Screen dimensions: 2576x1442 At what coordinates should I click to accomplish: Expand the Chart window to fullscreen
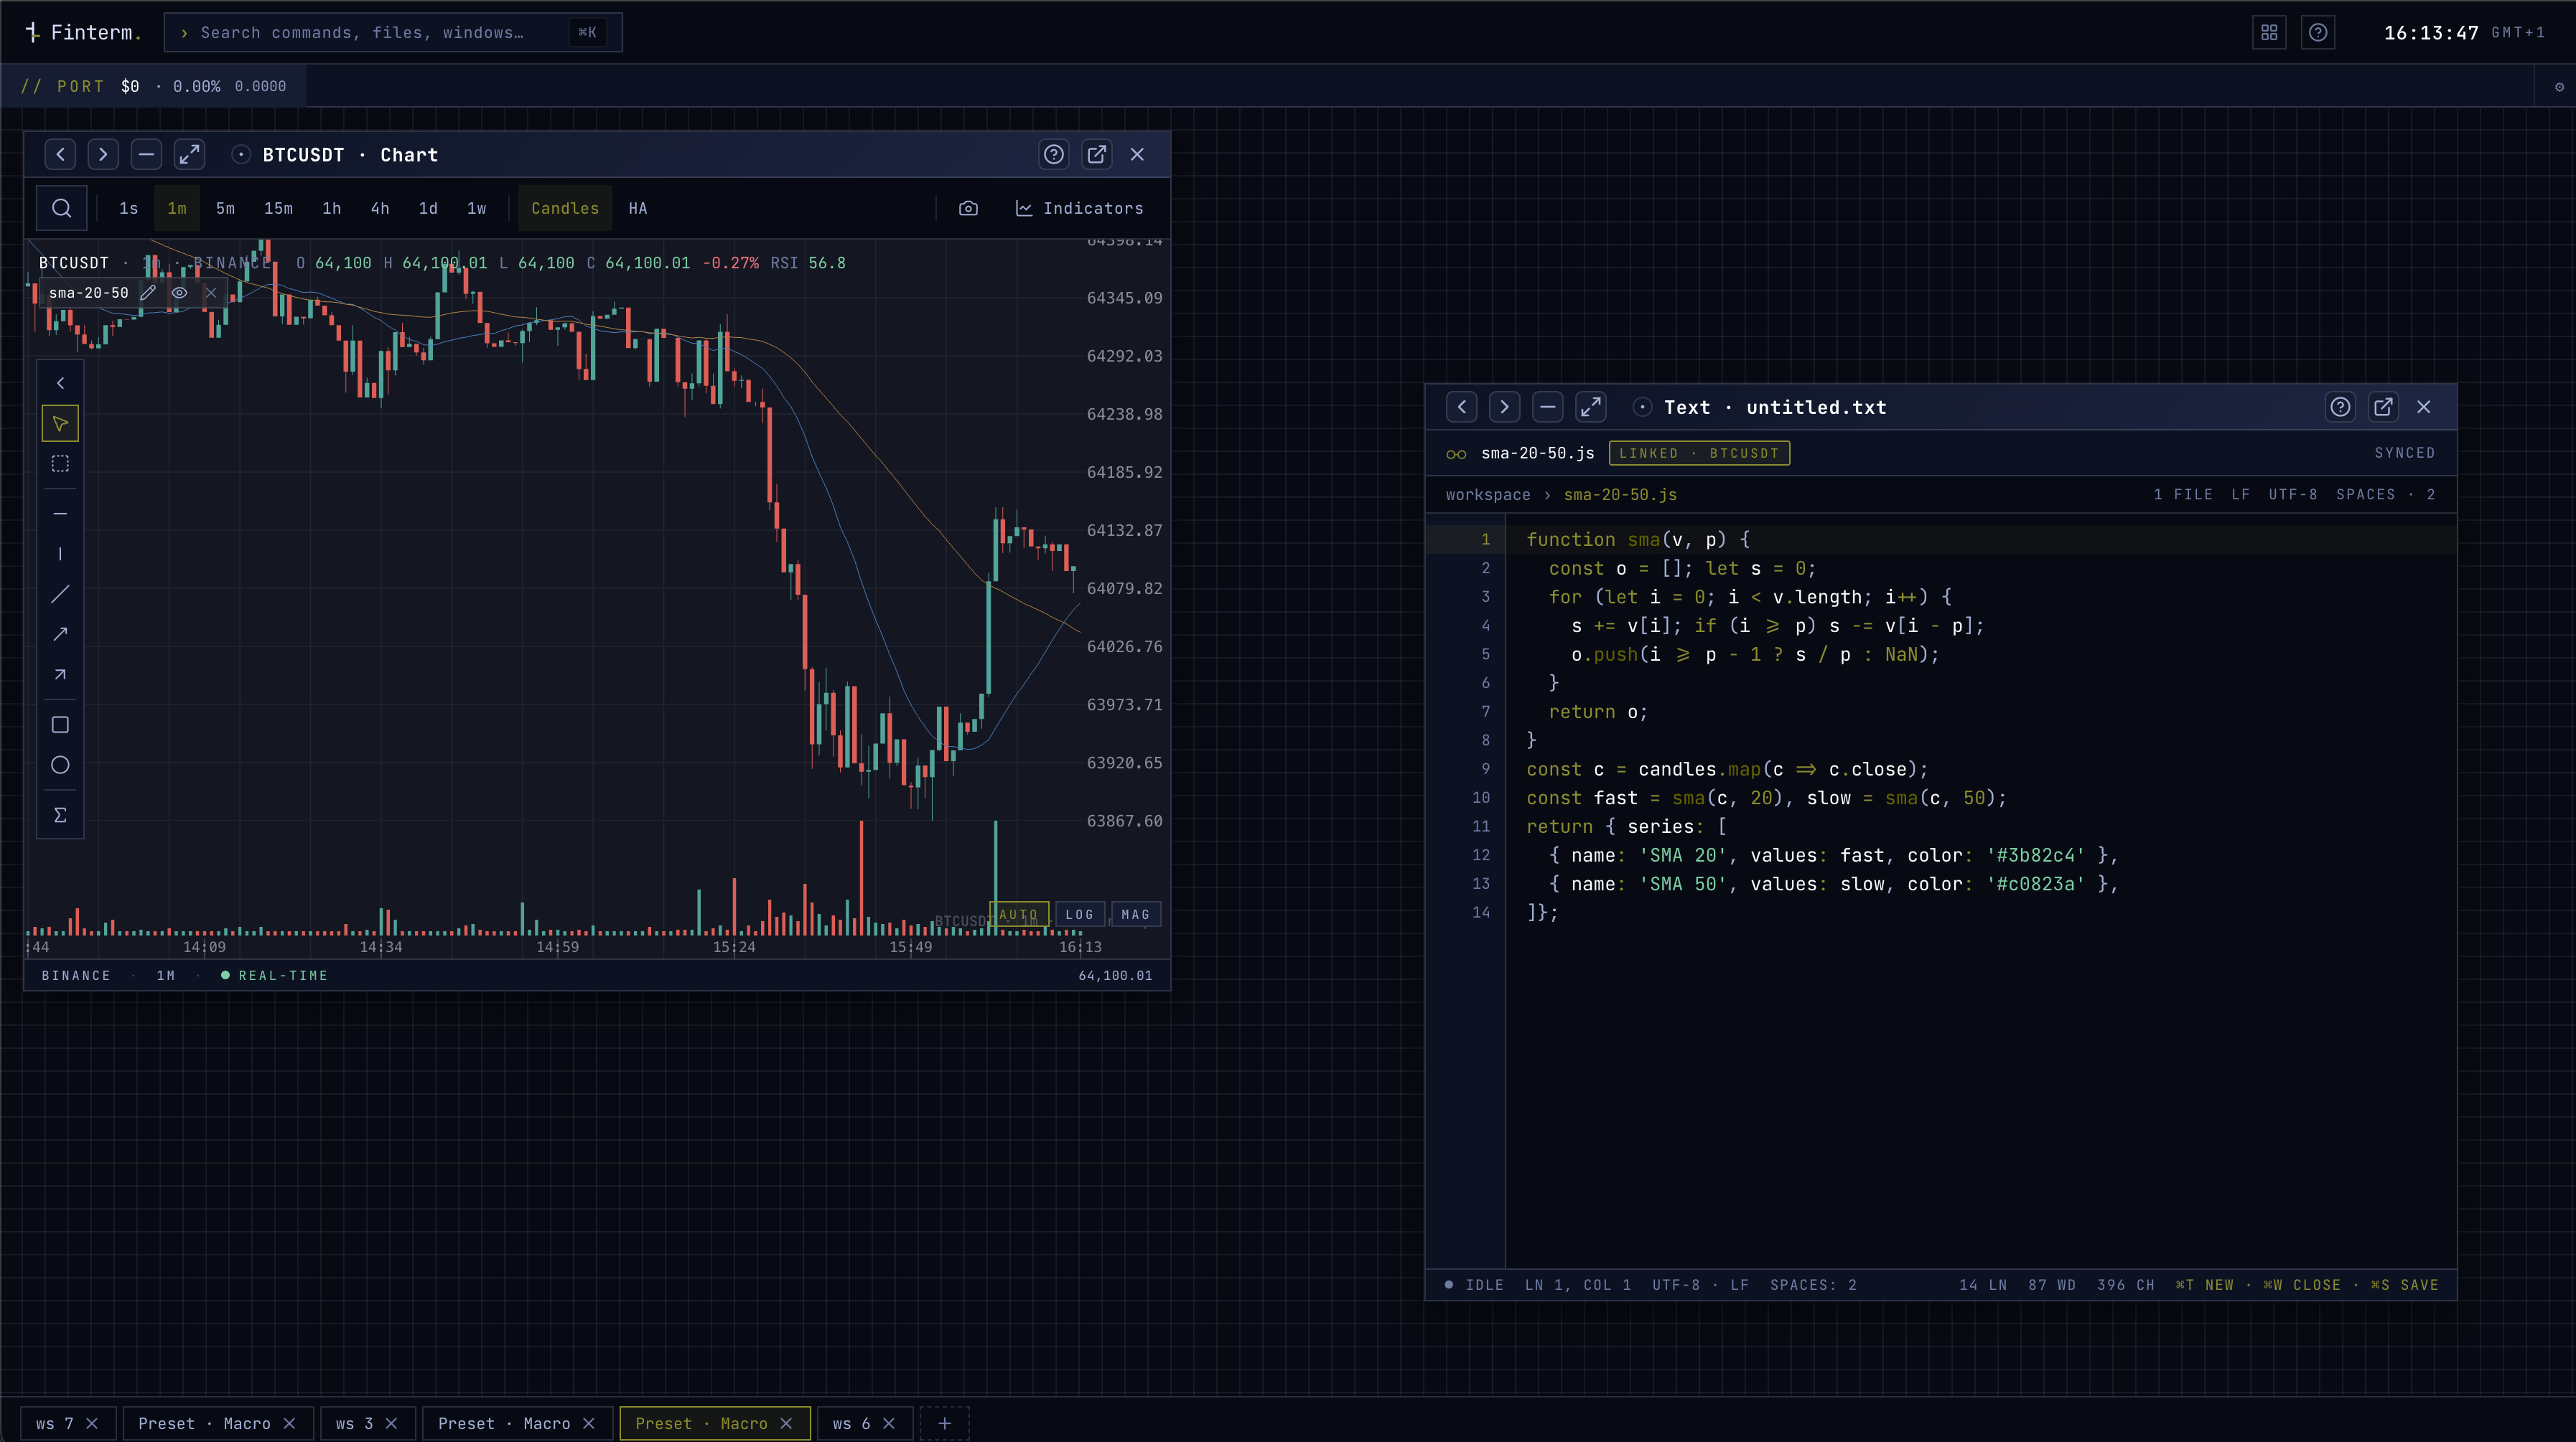click(x=189, y=154)
